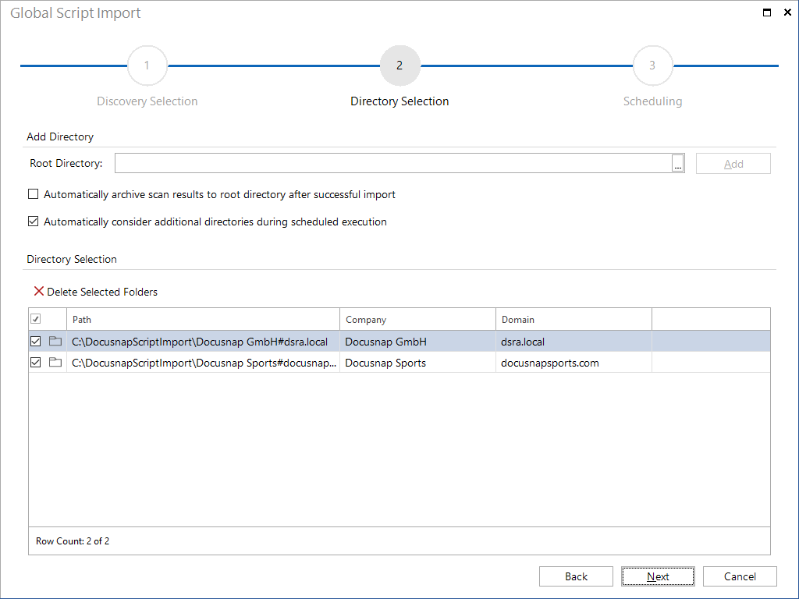The width and height of the screenshot is (799, 599).
Task: Click the 'Row Count: 2 of 2' status text
Action: pyautogui.click(x=73, y=541)
